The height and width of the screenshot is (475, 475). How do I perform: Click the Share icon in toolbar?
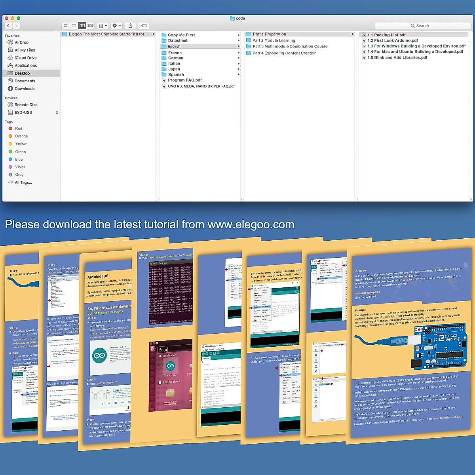point(130,26)
